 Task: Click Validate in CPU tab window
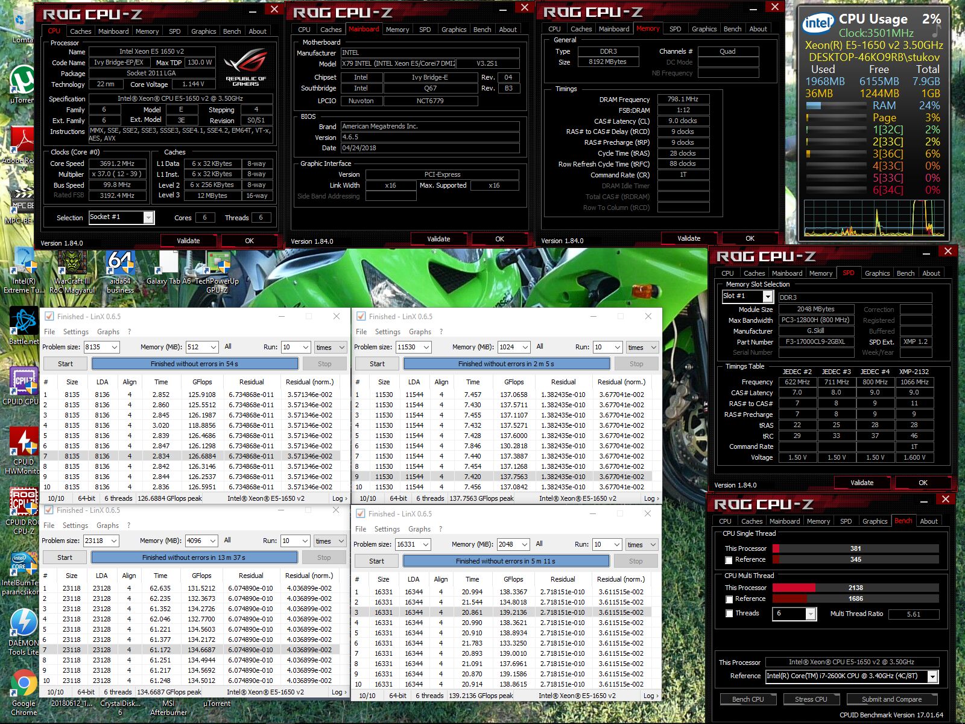188,241
